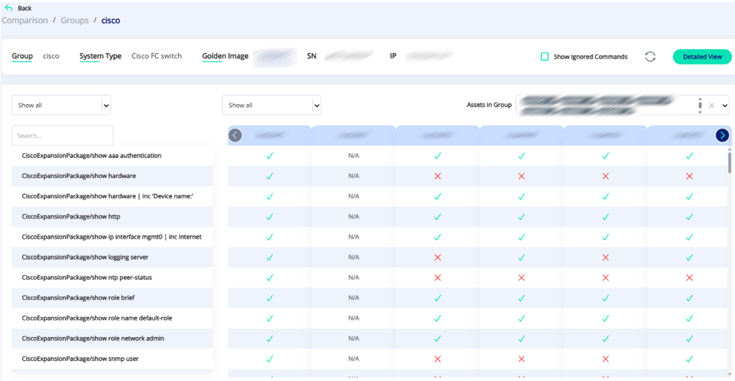Click last-column check in show aaa authentication row
Screen dimensions: 735x381
pyautogui.click(x=689, y=156)
